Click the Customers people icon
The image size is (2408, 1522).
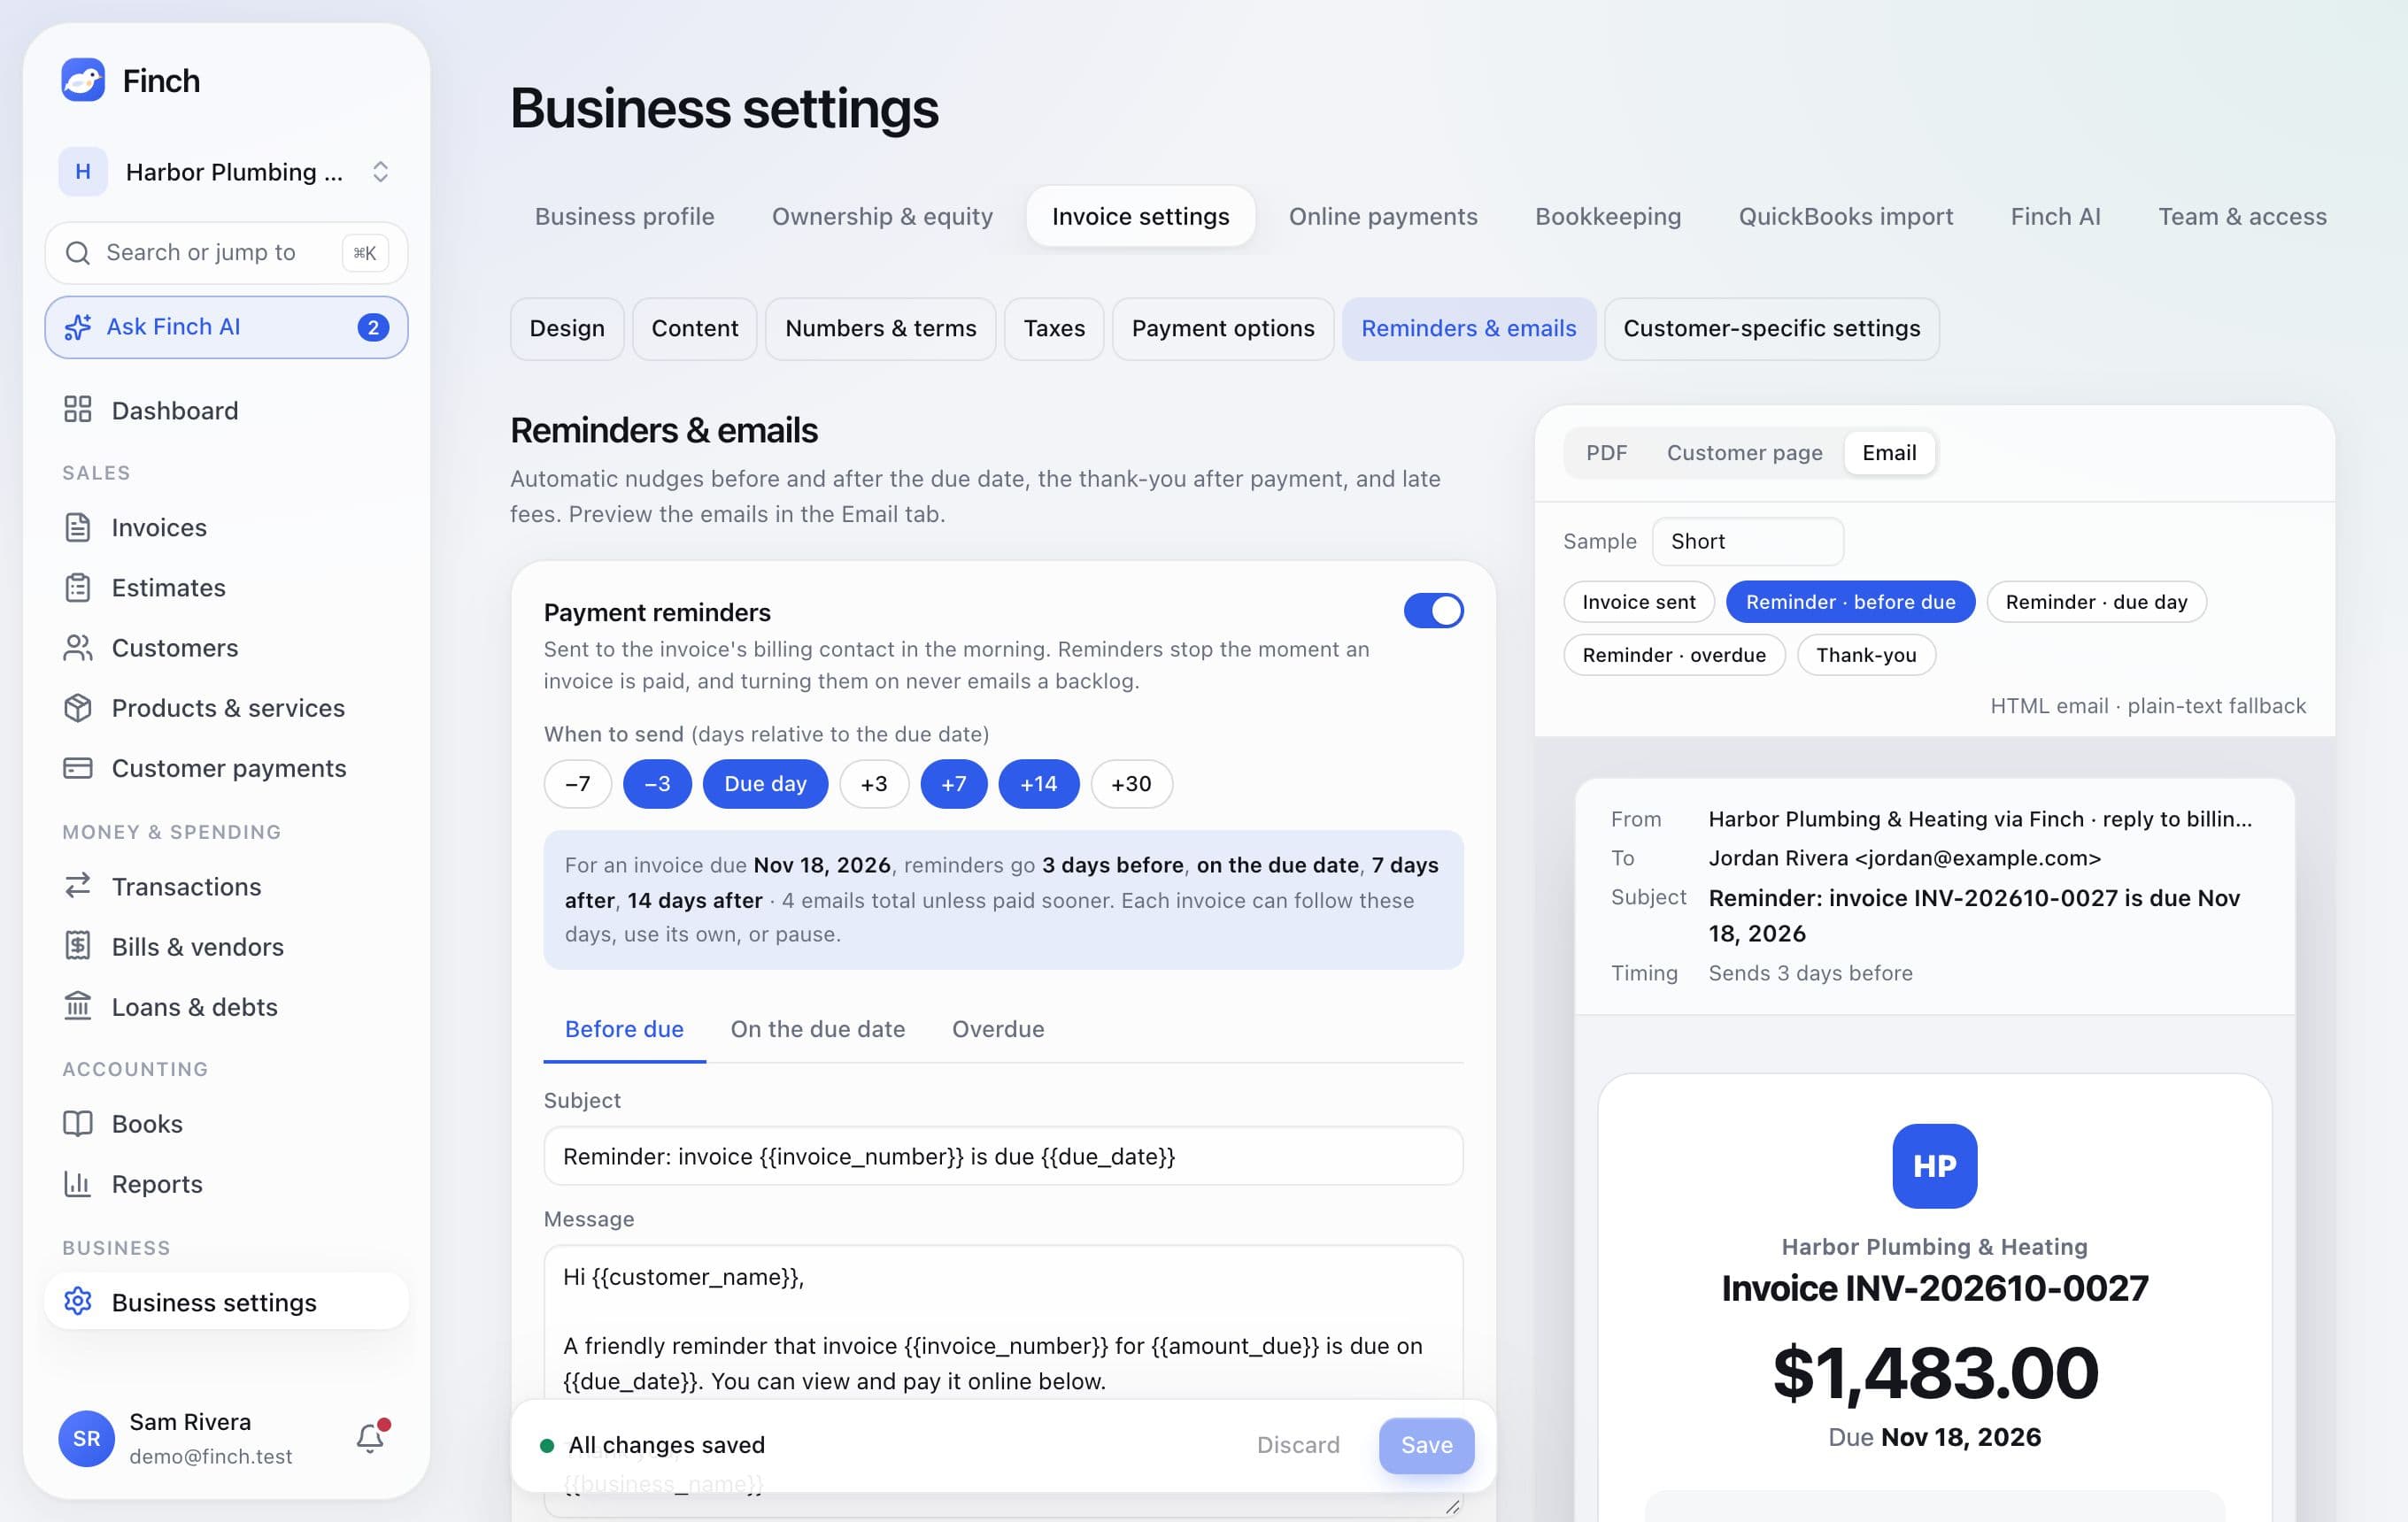tap(78, 648)
